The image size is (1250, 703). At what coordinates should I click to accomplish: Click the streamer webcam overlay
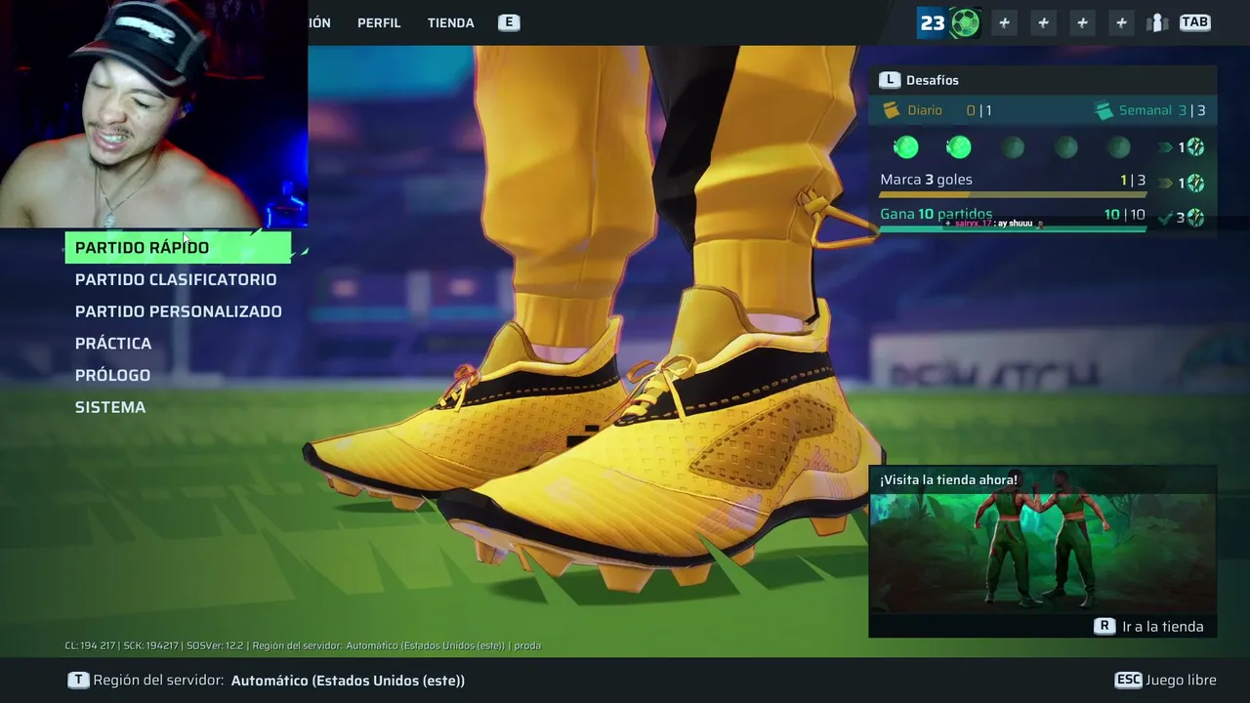(x=153, y=114)
